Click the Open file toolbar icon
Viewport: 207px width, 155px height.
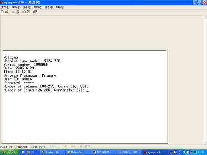click(7, 12)
